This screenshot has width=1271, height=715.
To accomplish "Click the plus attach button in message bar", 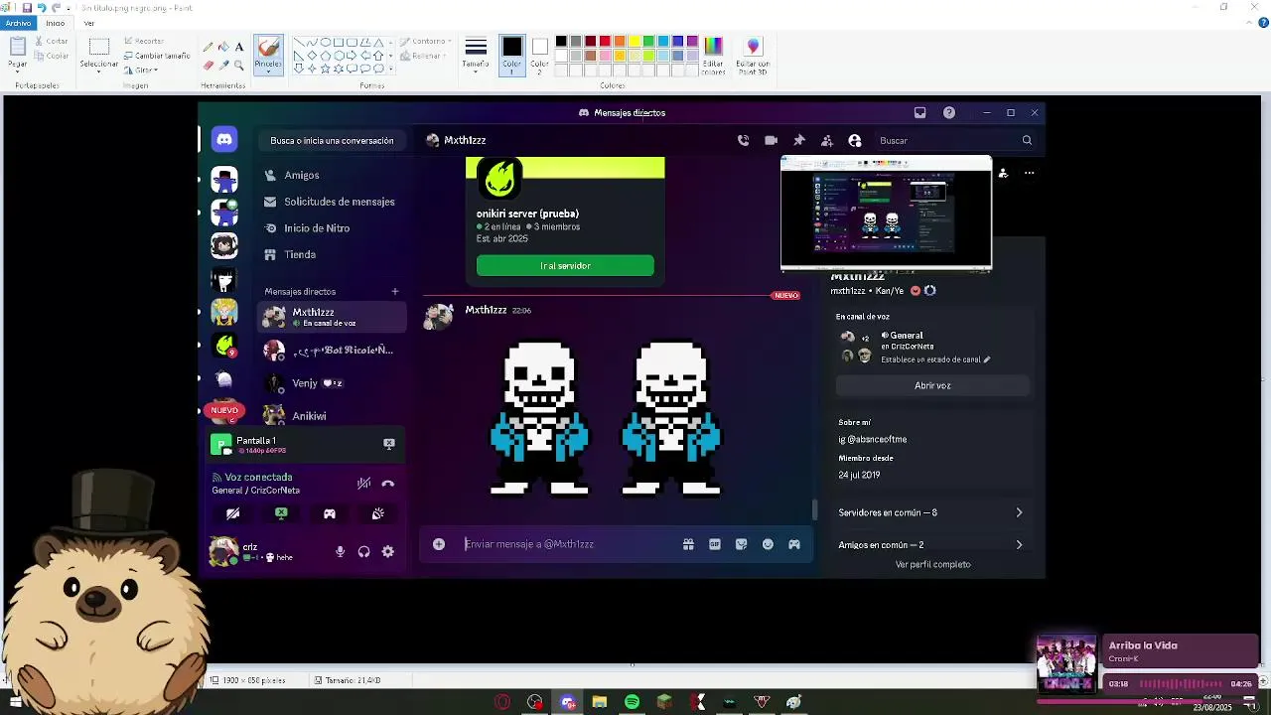I will [439, 544].
